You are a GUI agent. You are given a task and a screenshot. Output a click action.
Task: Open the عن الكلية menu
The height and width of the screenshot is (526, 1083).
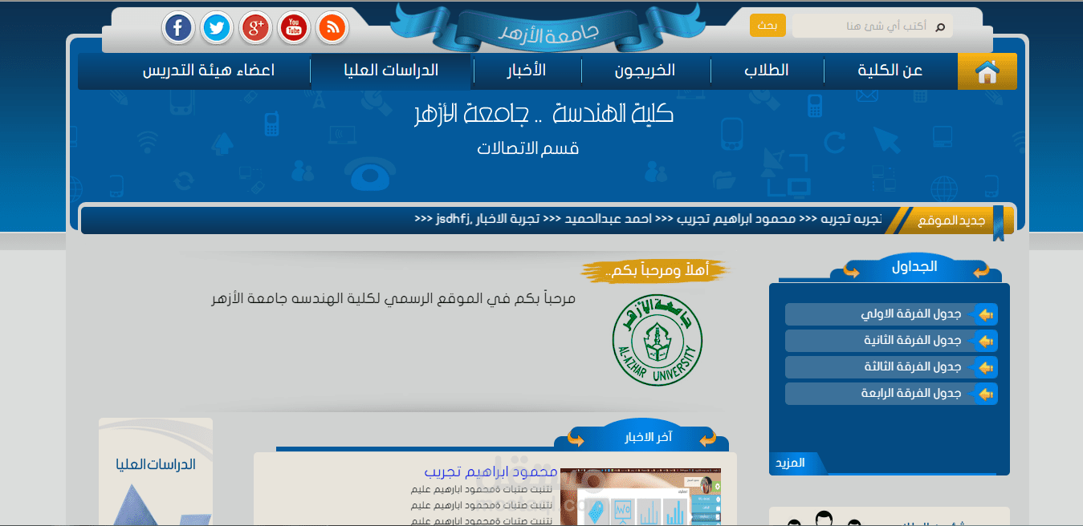coord(890,71)
